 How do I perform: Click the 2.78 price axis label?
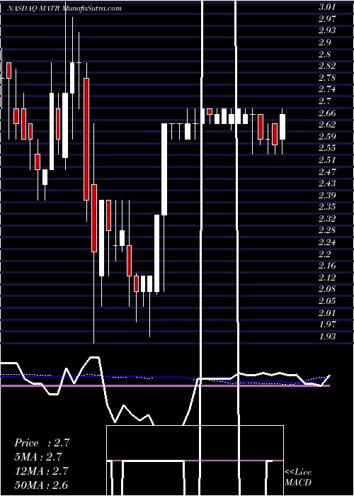coord(327,78)
